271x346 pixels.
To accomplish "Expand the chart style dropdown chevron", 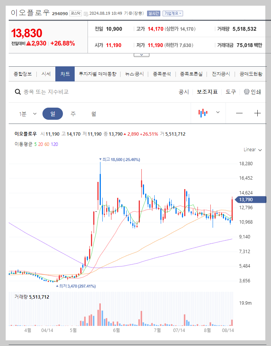I will point(218,113).
